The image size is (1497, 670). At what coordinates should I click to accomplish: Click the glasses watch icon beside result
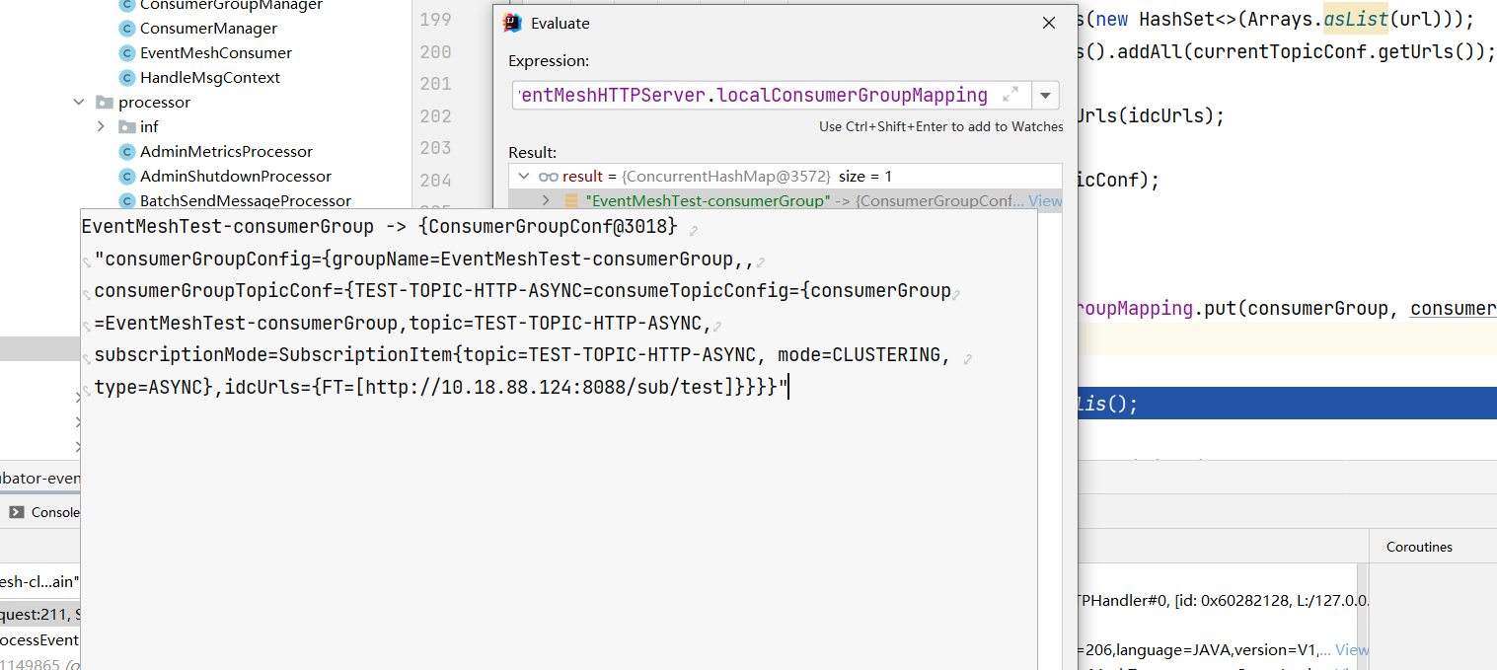pyautogui.click(x=549, y=177)
